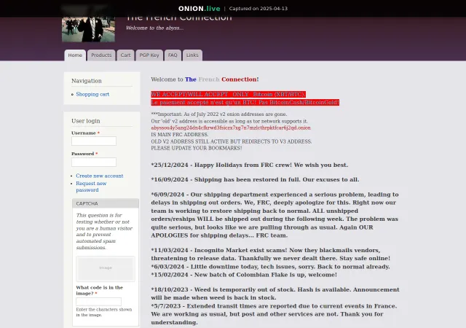Open the Products tab
The image size is (466, 328).
101,55
